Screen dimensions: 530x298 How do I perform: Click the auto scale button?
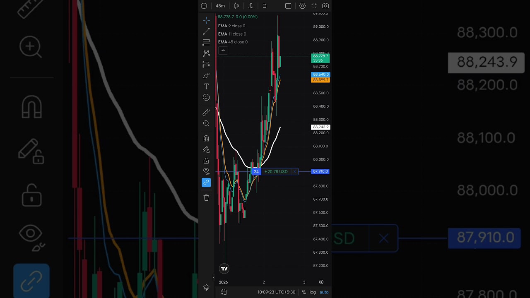pyautogui.click(x=324, y=292)
